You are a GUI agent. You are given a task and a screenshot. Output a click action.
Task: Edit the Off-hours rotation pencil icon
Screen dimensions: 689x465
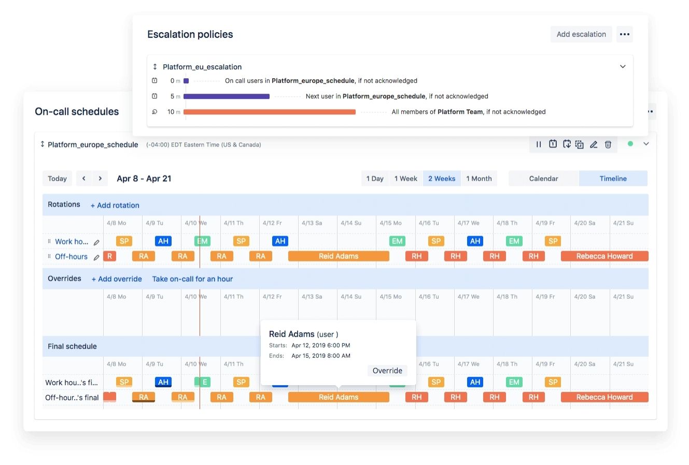point(96,257)
